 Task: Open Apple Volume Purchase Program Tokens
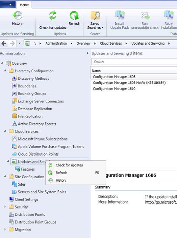(48, 147)
